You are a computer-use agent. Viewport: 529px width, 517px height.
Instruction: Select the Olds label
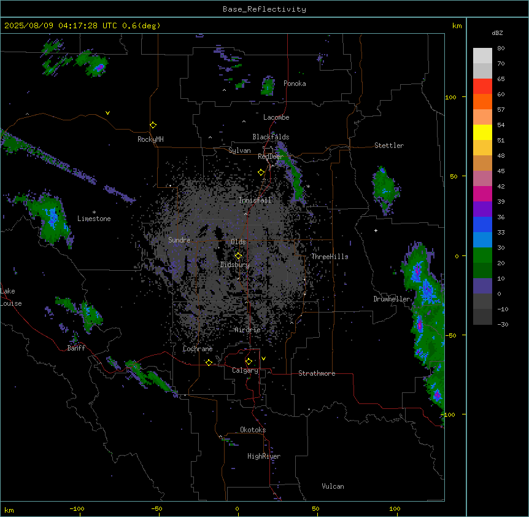[238, 242]
